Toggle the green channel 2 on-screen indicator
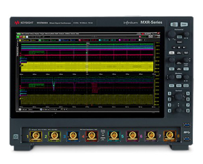This screenshot has height=164, width=203. 40,40
